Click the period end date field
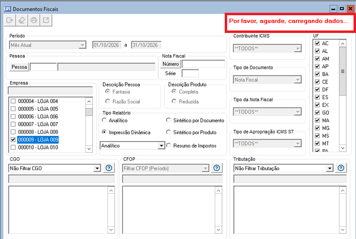 pyautogui.click(x=146, y=45)
